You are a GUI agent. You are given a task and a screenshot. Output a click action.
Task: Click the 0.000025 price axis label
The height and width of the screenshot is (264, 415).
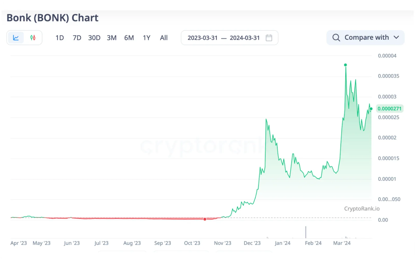(388, 118)
